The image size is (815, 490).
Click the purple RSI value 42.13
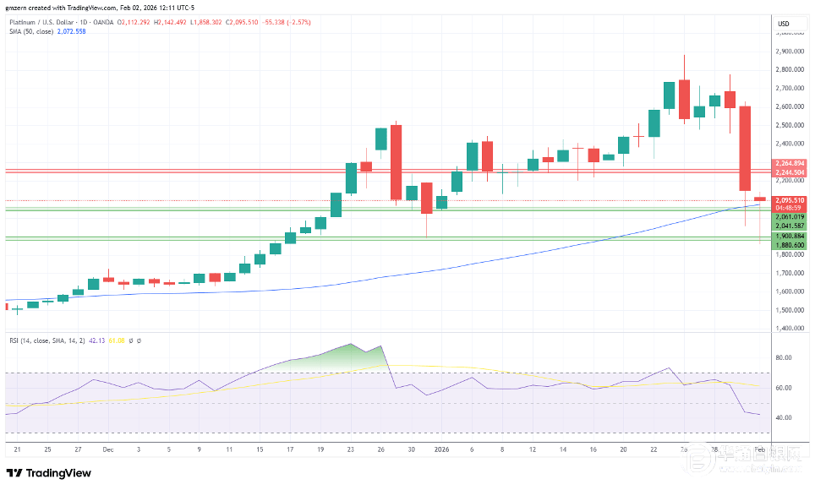pyautogui.click(x=98, y=340)
